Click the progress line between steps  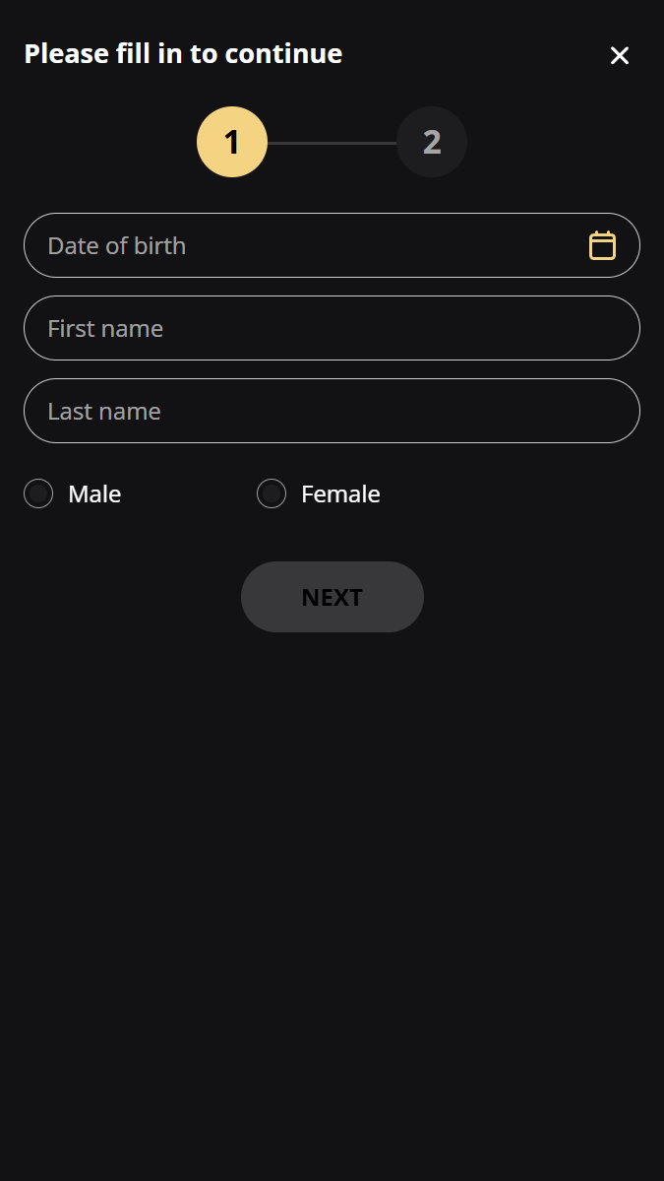click(332, 143)
